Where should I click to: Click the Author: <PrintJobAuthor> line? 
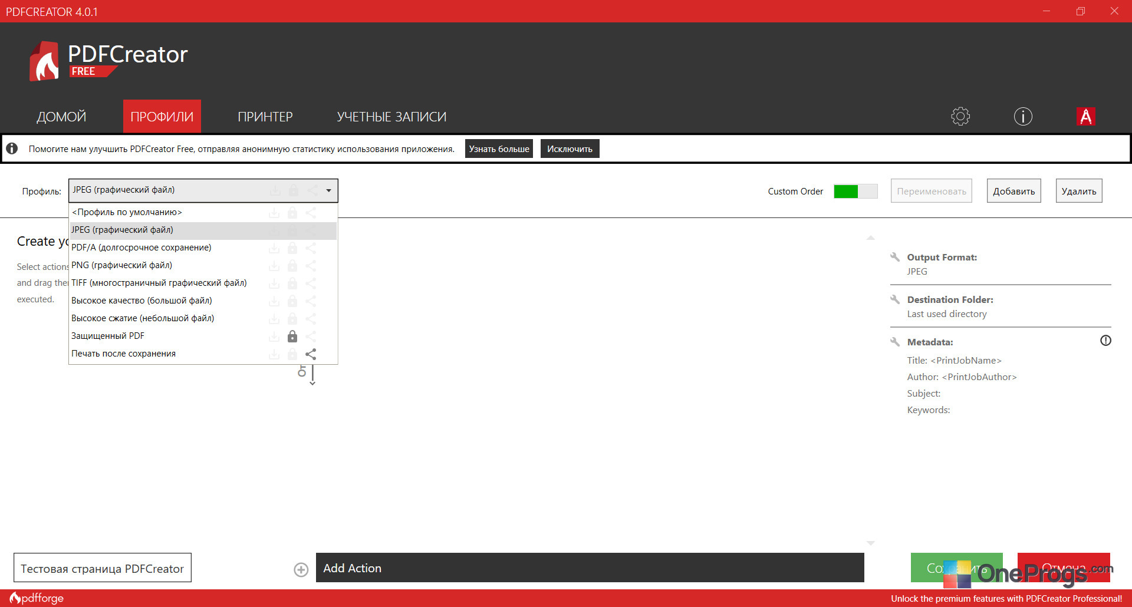[962, 377]
